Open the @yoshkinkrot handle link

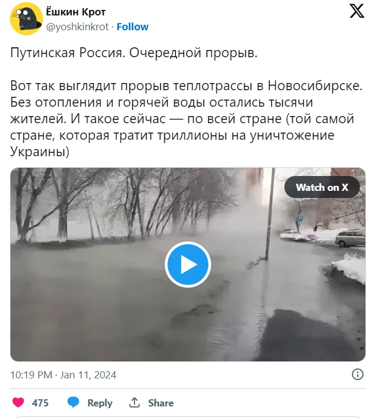(x=78, y=26)
